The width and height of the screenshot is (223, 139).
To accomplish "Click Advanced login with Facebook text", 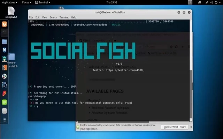I will point(109,113).
